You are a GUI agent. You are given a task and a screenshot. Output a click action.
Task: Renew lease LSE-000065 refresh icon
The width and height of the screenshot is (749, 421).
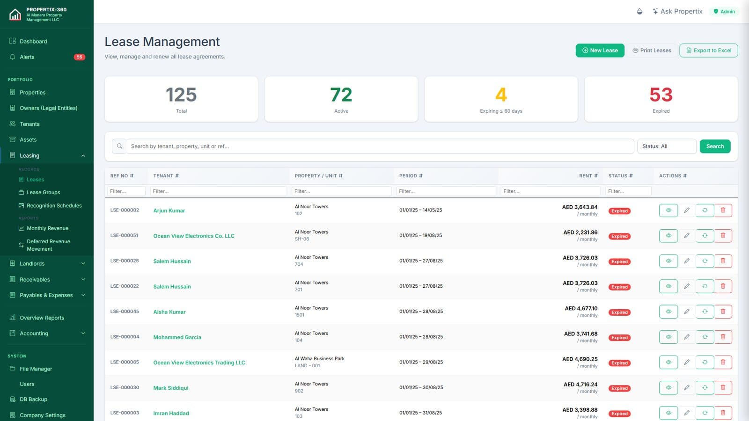point(705,362)
